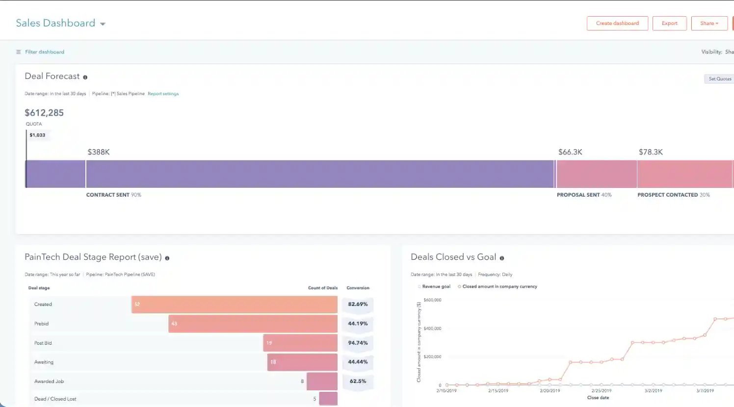Click the Prospect Contacted forecast bar segment
Image resolution: width=734 pixels, height=407 pixels.
(684, 174)
